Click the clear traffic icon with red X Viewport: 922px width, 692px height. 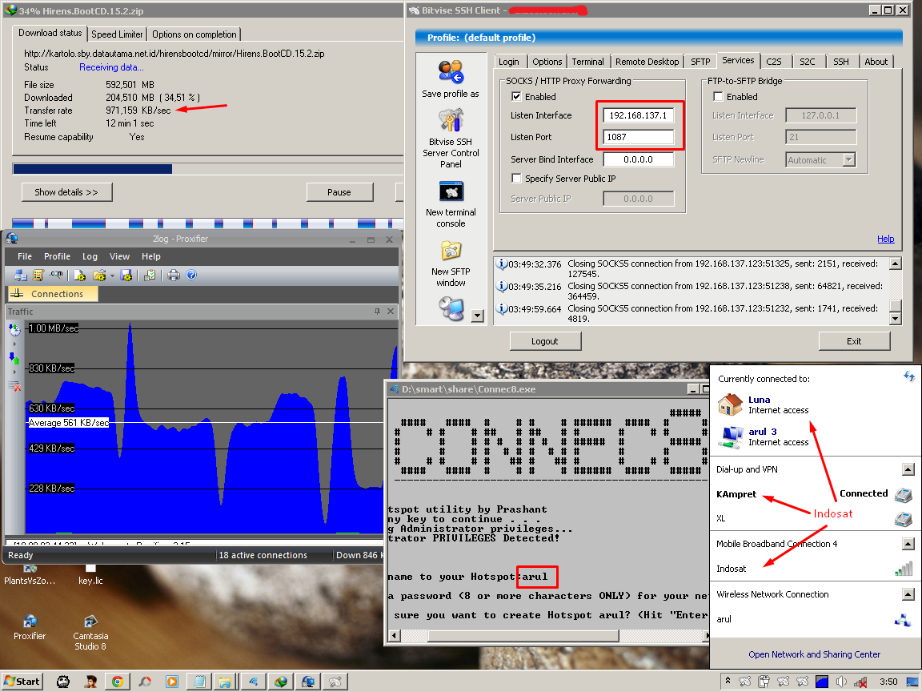(x=14, y=386)
